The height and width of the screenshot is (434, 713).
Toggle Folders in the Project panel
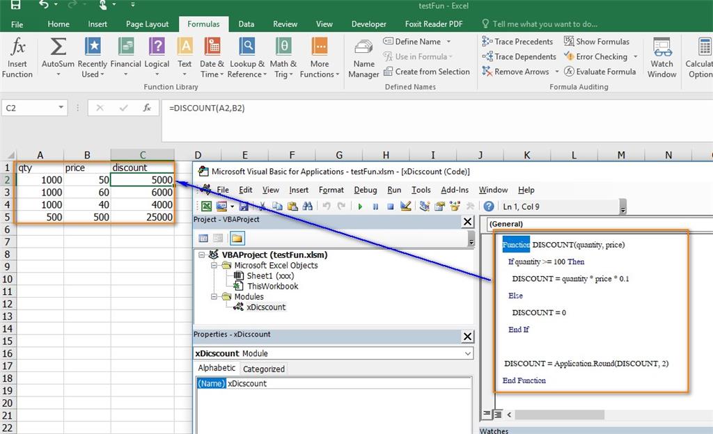[x=237, y=239]
